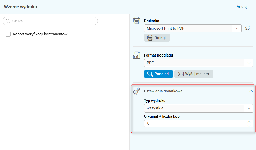Click the Podgląd preview button

click(158, 74)
